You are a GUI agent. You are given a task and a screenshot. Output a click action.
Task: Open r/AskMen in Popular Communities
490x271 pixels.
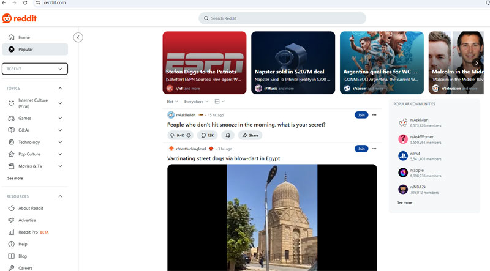419,120
